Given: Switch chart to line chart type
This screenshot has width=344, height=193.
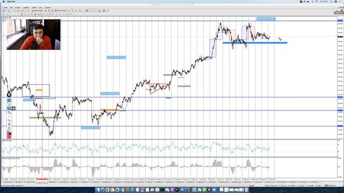Looking at the screenshot, I should tap(76, 11).
